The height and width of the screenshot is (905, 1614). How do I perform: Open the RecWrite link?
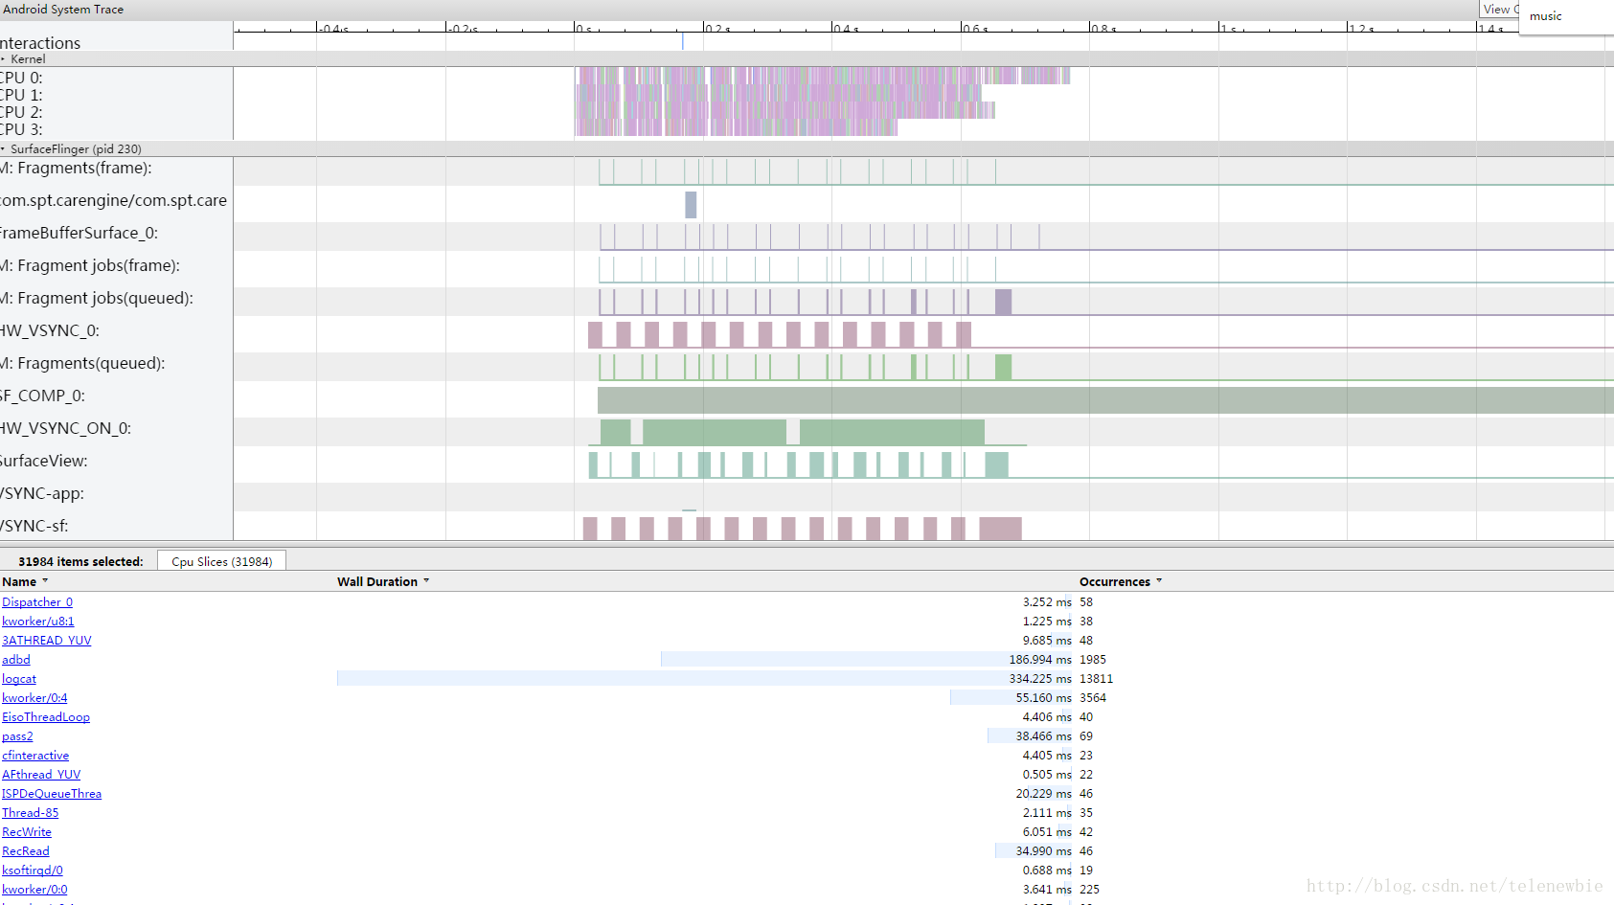27,832
